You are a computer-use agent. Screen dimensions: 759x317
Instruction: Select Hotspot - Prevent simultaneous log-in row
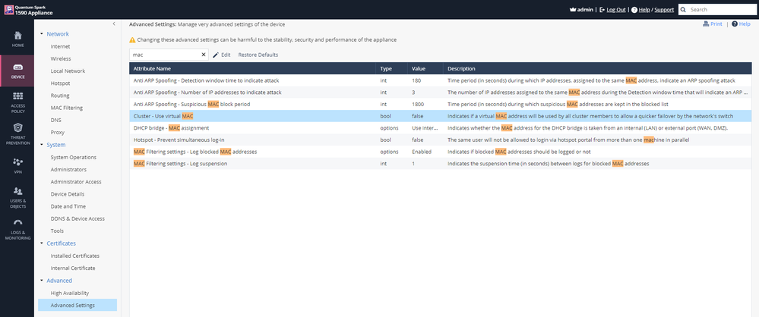441,140
